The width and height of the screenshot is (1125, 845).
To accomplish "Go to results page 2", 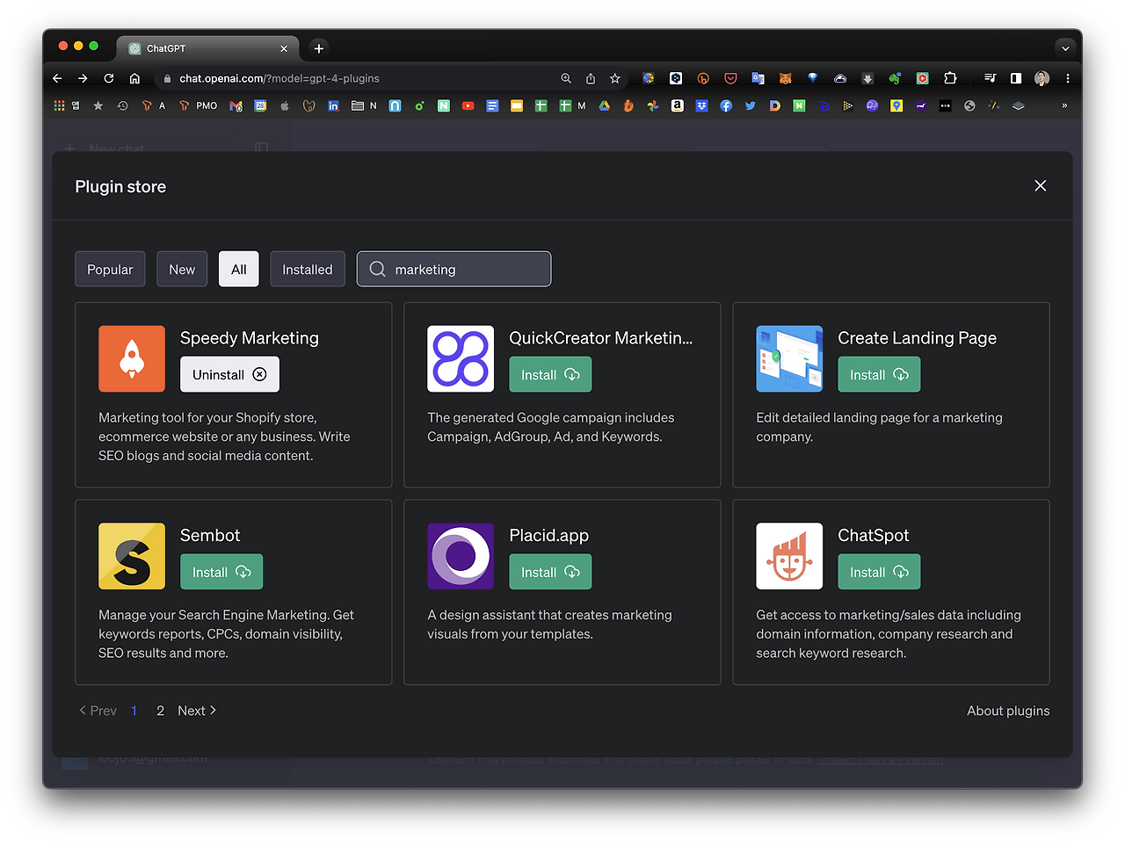I will point(160,711).
